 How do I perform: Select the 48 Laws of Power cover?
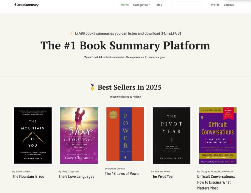click(x=125, y=134)
